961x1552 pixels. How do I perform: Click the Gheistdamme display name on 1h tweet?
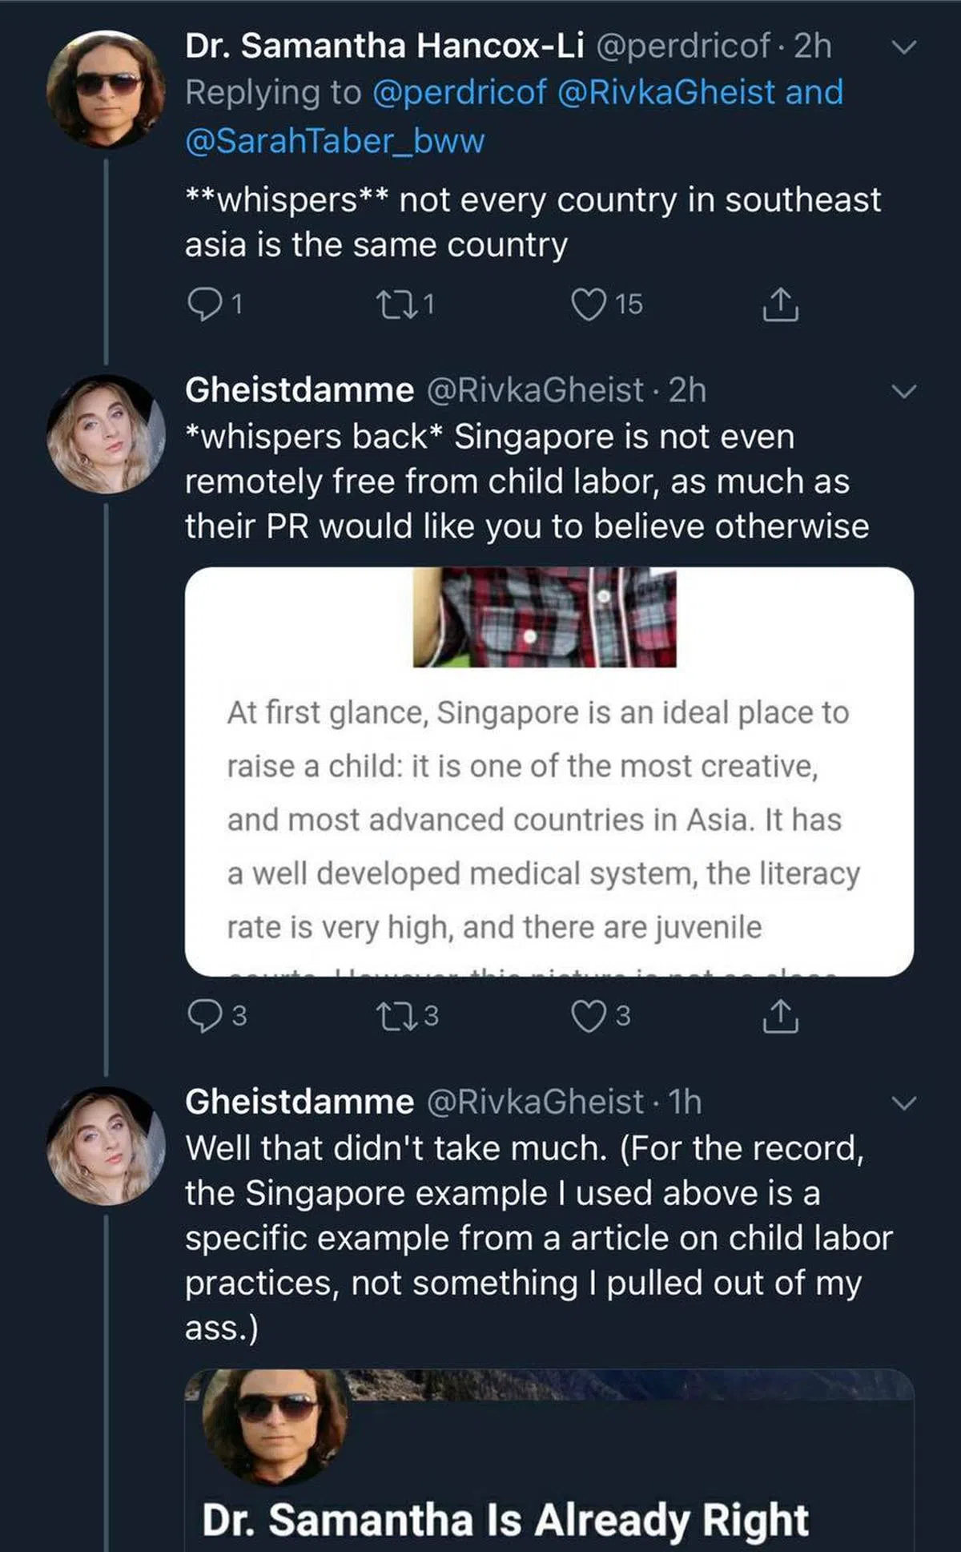(x=300, y=1102)
